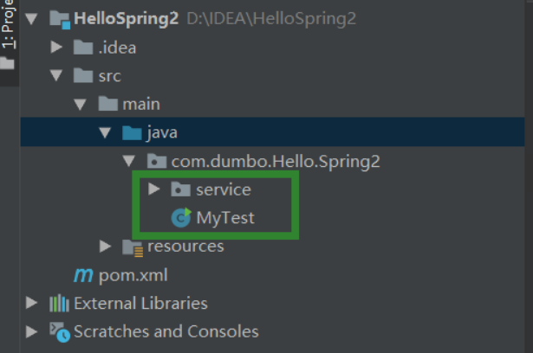Screen dimensions: 533x353
Task: Click the com.dumbo package icon
Action: tap(157, 161)
